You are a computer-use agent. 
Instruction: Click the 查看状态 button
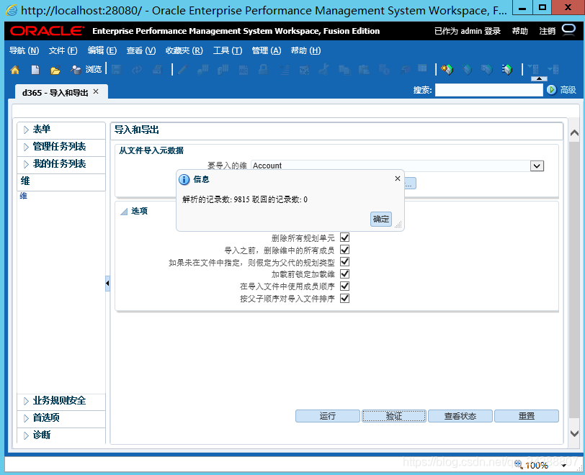click(460, 416)
